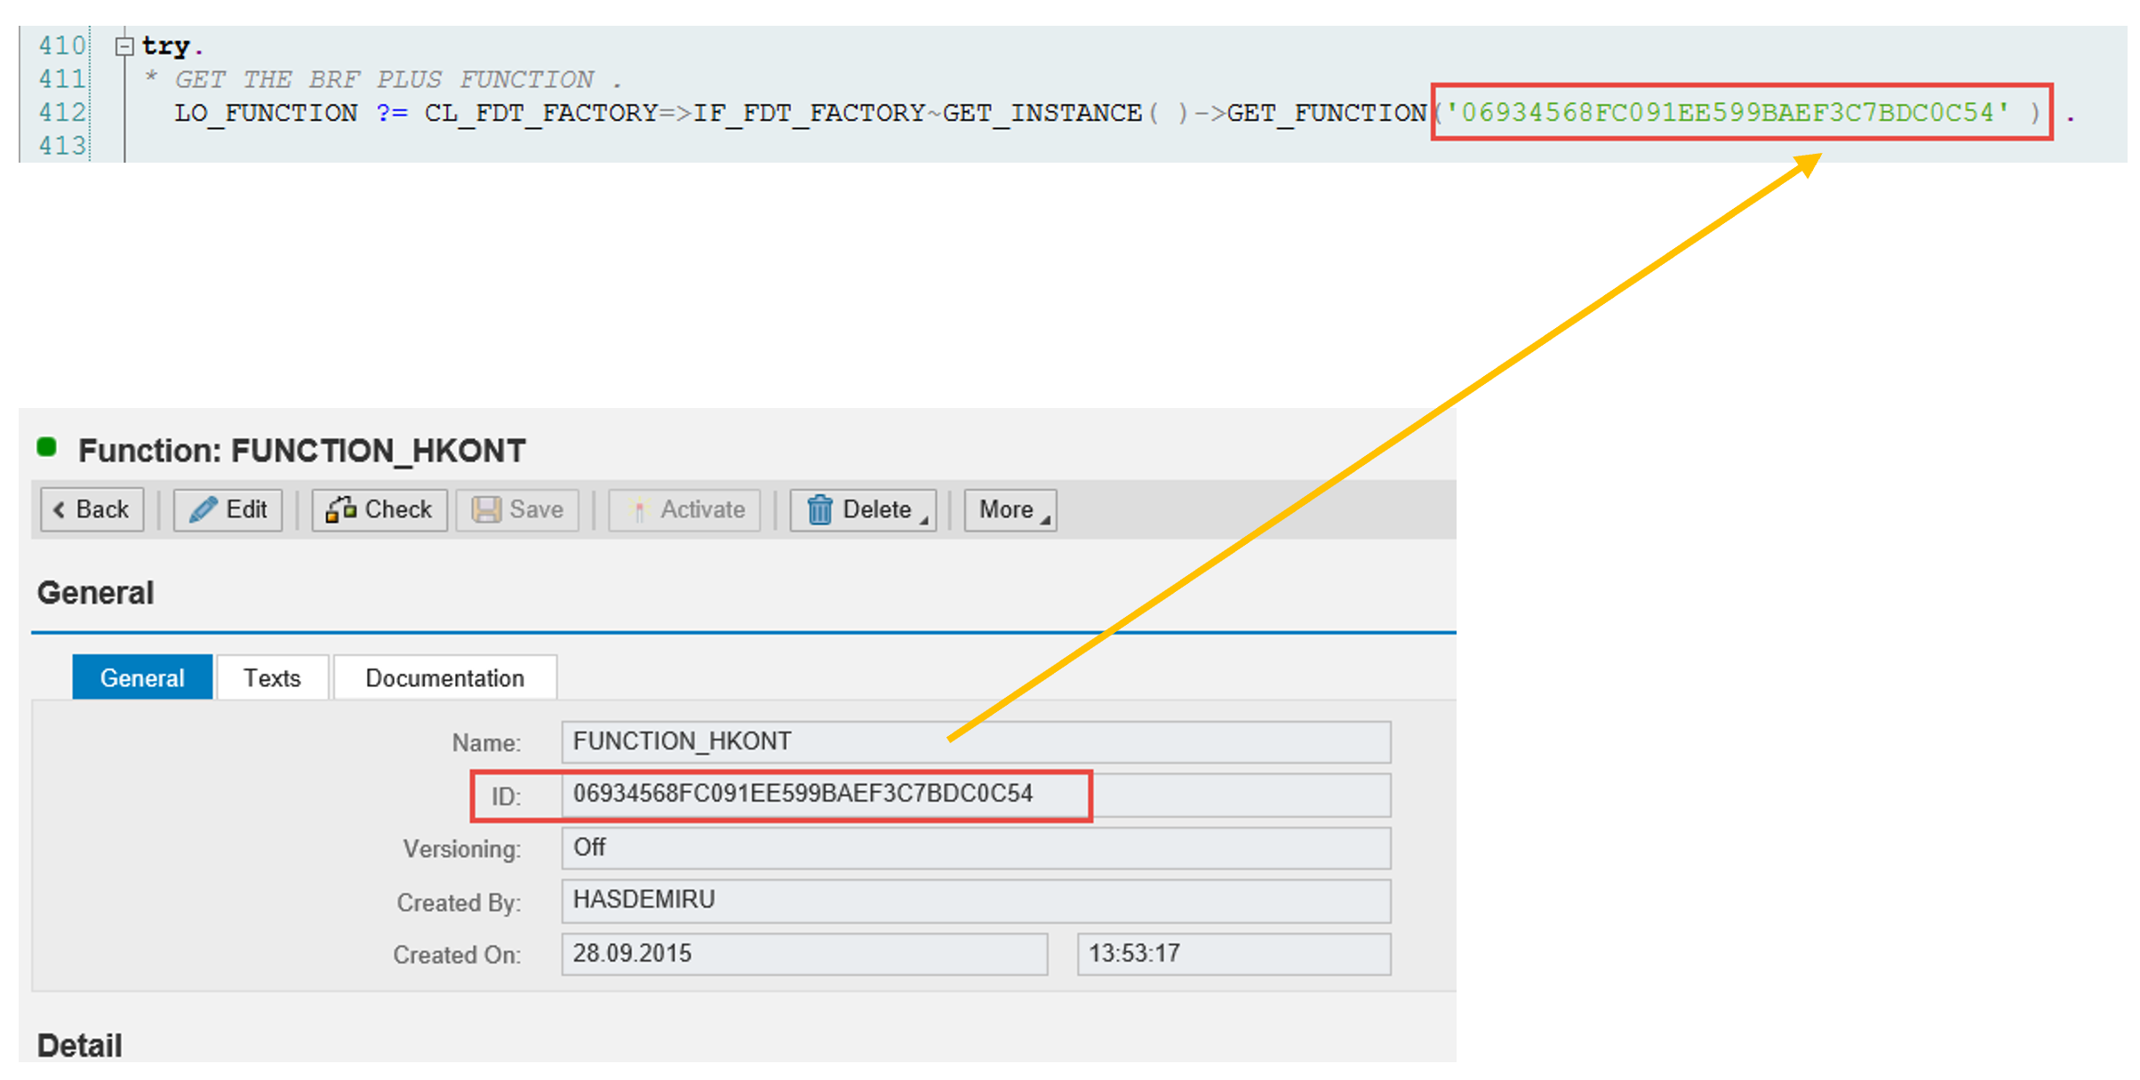This screenshot has width=2140, height=1080.
Task: Expand the More menu
Action: (1010, 509)
